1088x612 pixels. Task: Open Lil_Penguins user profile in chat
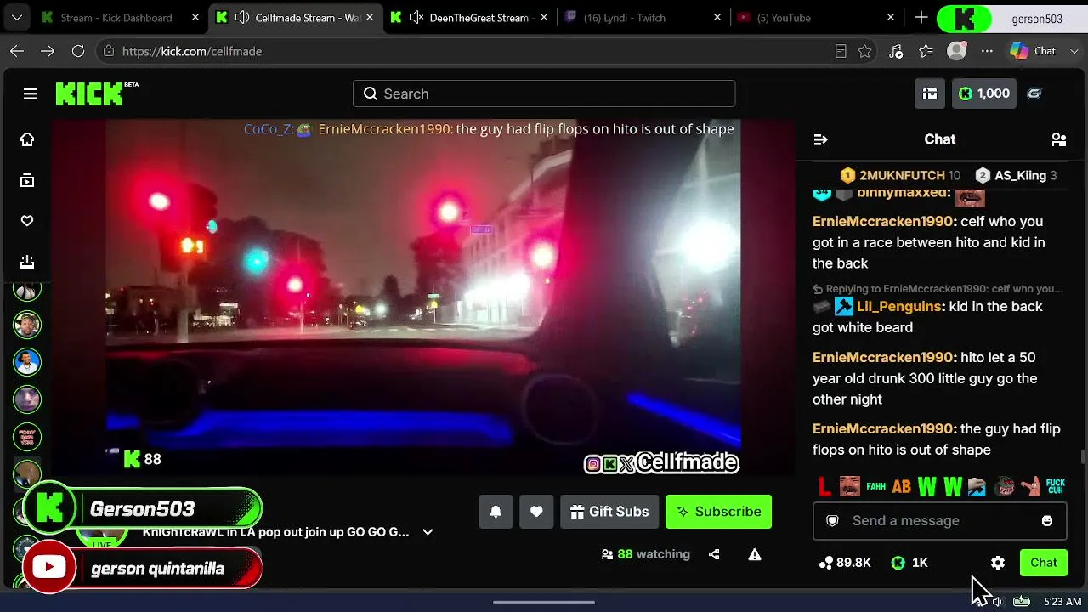point(899,306)
